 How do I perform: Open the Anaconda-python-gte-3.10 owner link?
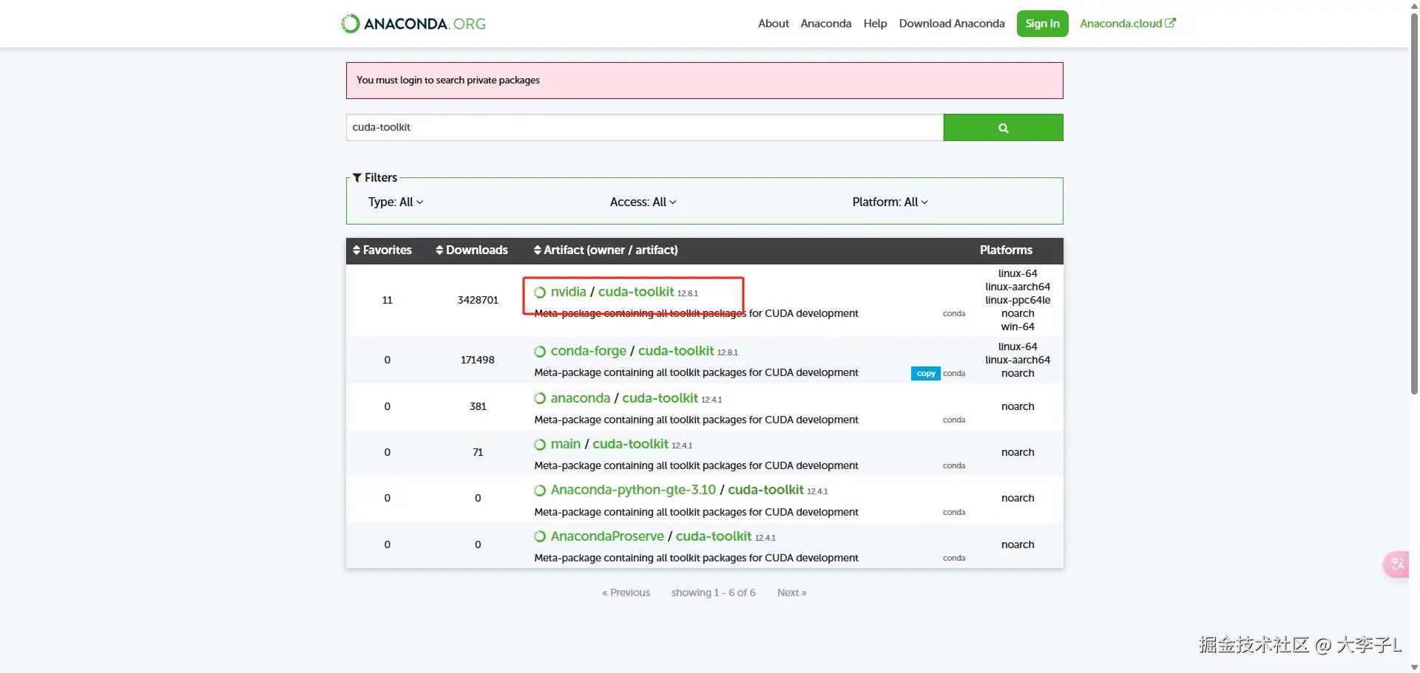point(633,490)
